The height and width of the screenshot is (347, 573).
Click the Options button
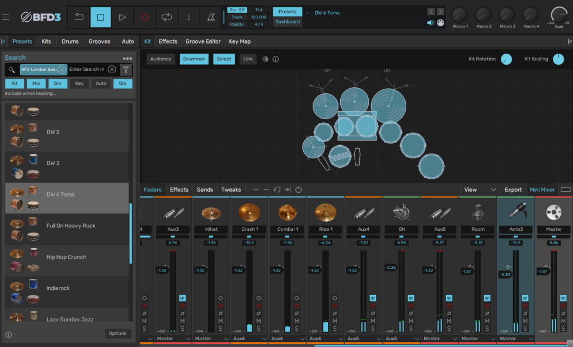click(x=118, y=334)
